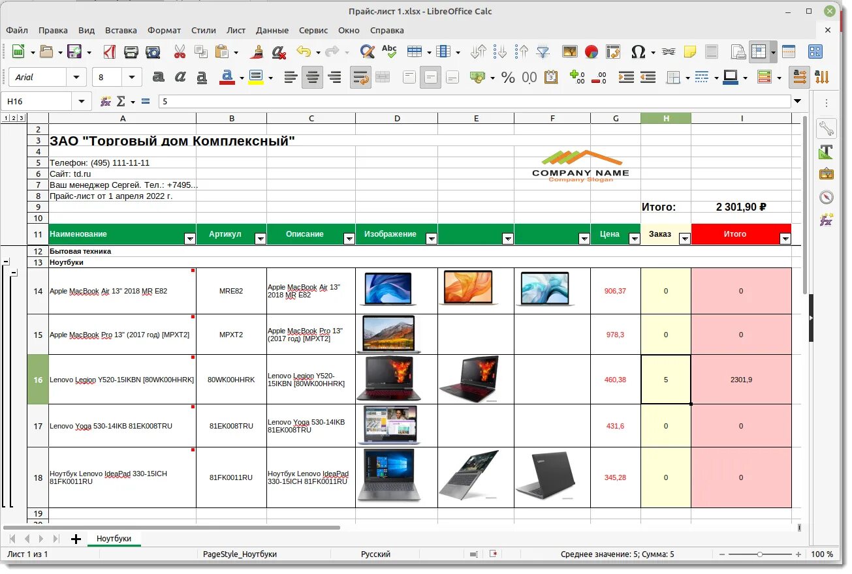Open font size dropdown
Image resolution: width=852 pixels, height=574 pixels.
pyautogui.click(x=133, y=77)
